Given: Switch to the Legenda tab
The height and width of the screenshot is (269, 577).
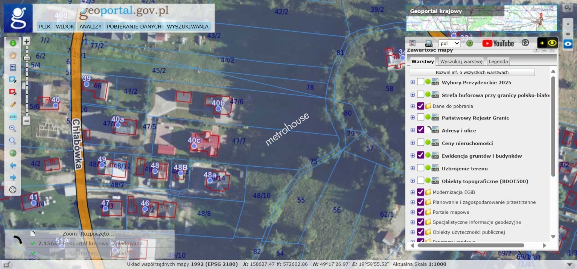Looking at the screenshot, I should click(498, 62).
